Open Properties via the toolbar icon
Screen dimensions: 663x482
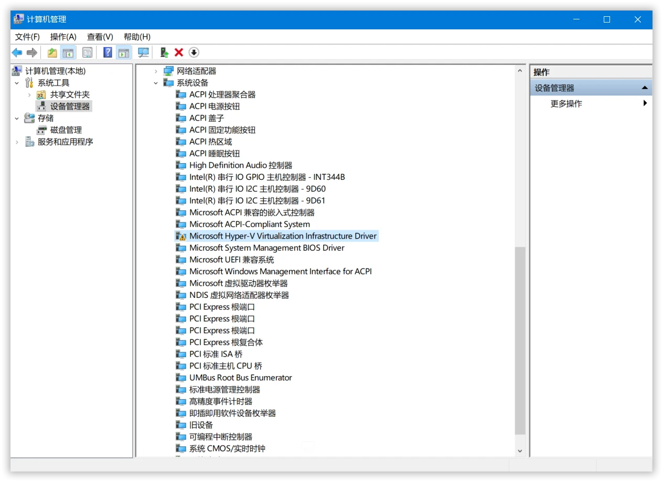tap(87, 52)
